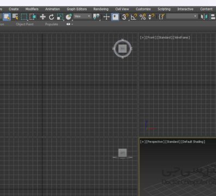This screenshot has width=216, height=196.
Task: Click the Mirror tool icon
Action: (x=204, y=17)
